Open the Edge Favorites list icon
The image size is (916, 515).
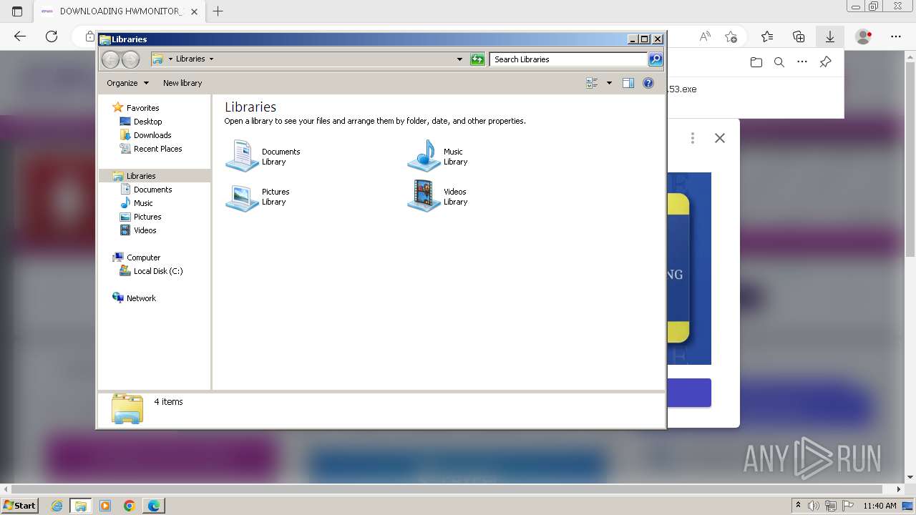click(x=767, y=36)
